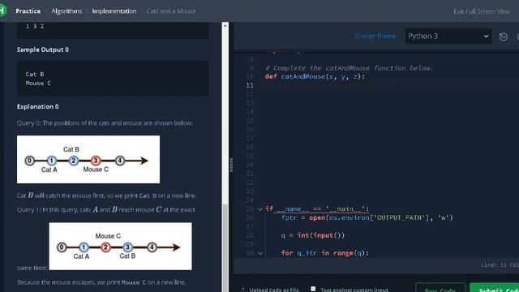Click Change Theme link

tap(375, 36)
